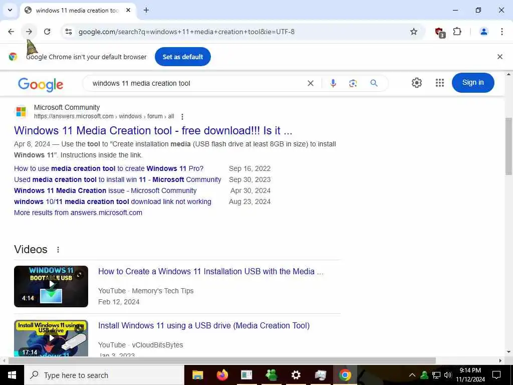The image size is (513, 385).
Task: Open the clock showing 9:14 PM
Action: click(x=470, y=375)
